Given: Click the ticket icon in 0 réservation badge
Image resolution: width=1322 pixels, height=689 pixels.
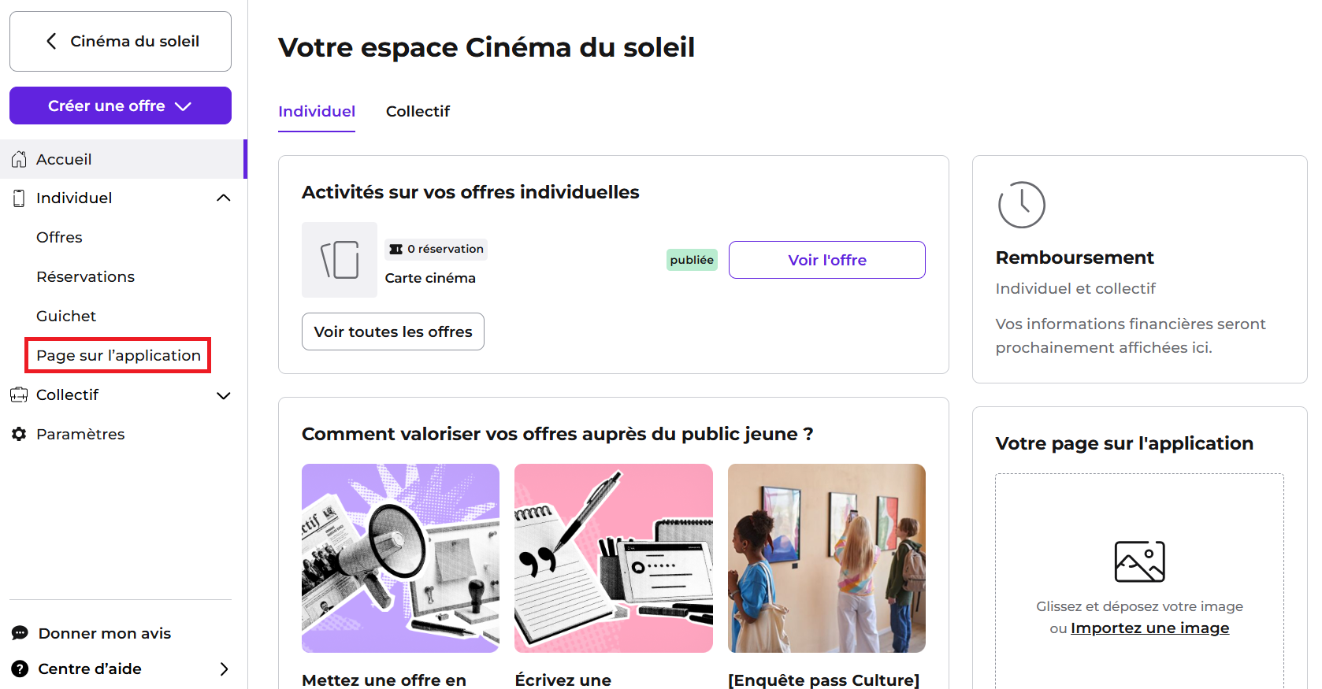Looking at the screenshot, I should pyautogui.click(x=395, y=249).
